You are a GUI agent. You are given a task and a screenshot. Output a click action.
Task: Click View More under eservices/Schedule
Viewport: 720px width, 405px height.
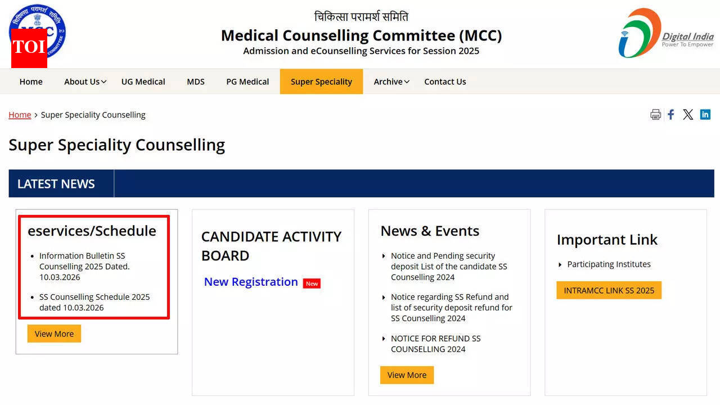54,333
